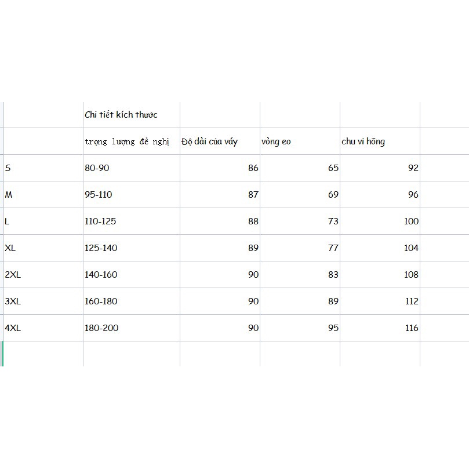469x469 pixels.
Task: Click the 'vòng eo' column header cell
Action: [300, 141]
